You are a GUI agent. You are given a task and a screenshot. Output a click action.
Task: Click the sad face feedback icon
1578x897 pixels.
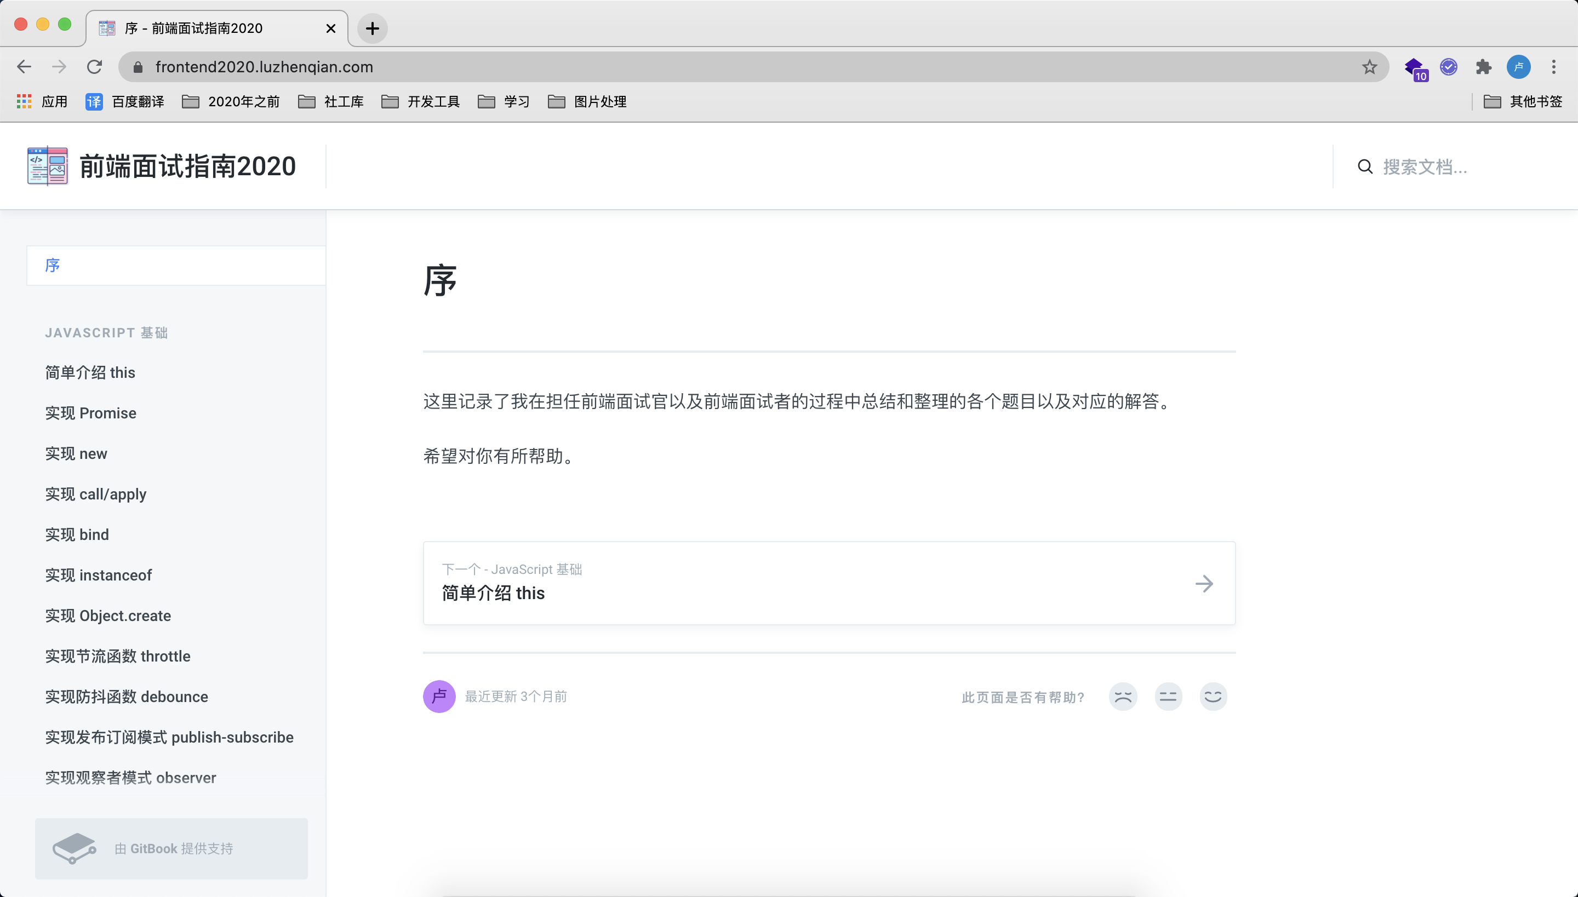coord(1123,696)
